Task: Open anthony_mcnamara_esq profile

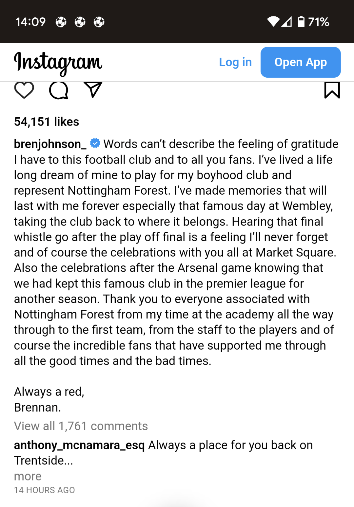Action: (x=79, y=445)
